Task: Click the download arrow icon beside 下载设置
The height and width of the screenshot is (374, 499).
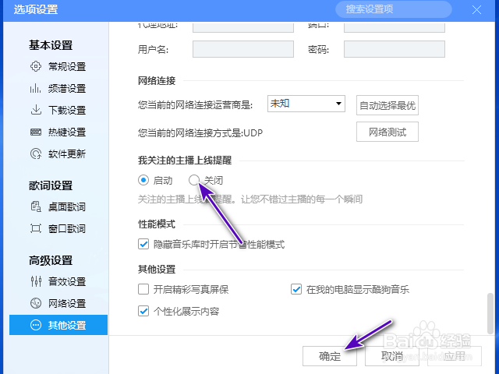Action: point(36,110)
